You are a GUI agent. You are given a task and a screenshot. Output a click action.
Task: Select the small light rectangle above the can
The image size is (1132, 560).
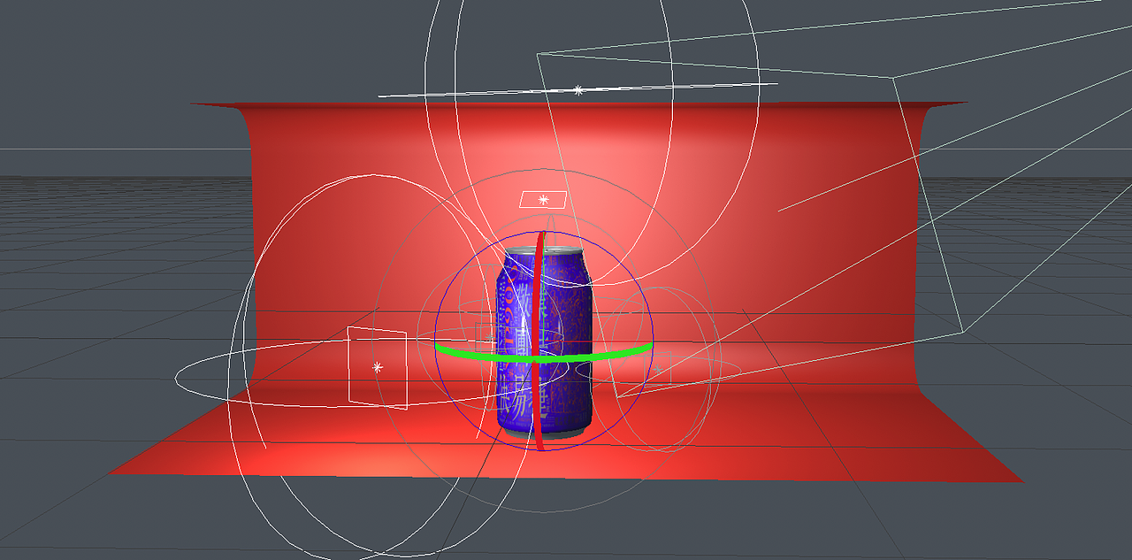coord(543,200)
